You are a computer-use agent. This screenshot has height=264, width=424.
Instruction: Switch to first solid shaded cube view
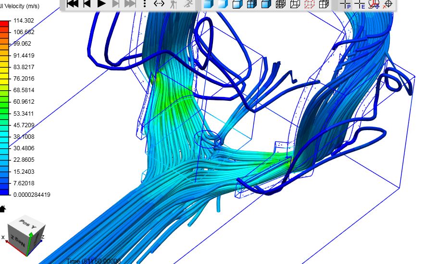(208, 4)
